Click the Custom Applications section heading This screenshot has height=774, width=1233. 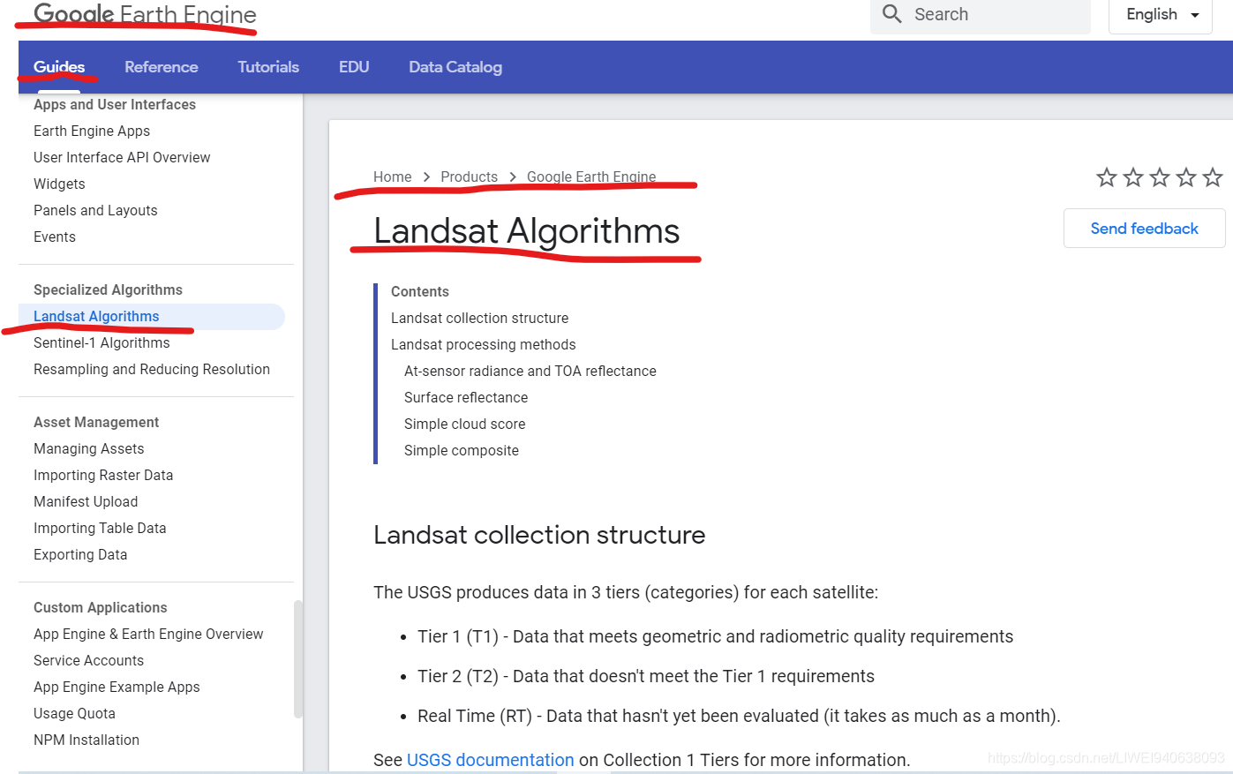(x=100, y=607)
